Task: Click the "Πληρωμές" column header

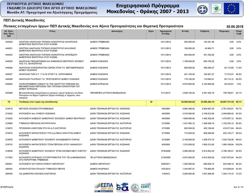Action: point(224,31)
